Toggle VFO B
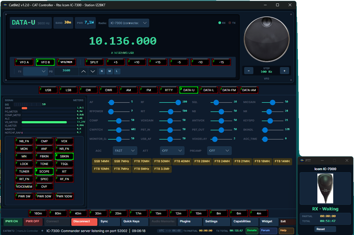Viewport: 354px width, 235px height. pyautogui.click(x=45, y=62)
